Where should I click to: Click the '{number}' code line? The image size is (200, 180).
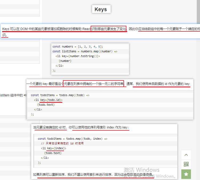pos(65,61)
